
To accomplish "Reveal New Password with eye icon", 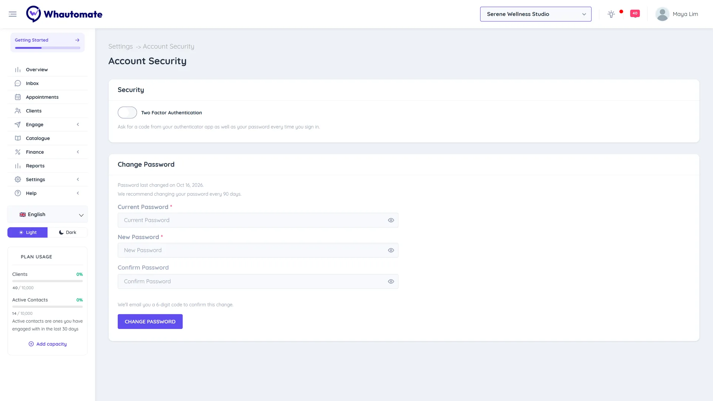I will [x=391, y=250].
